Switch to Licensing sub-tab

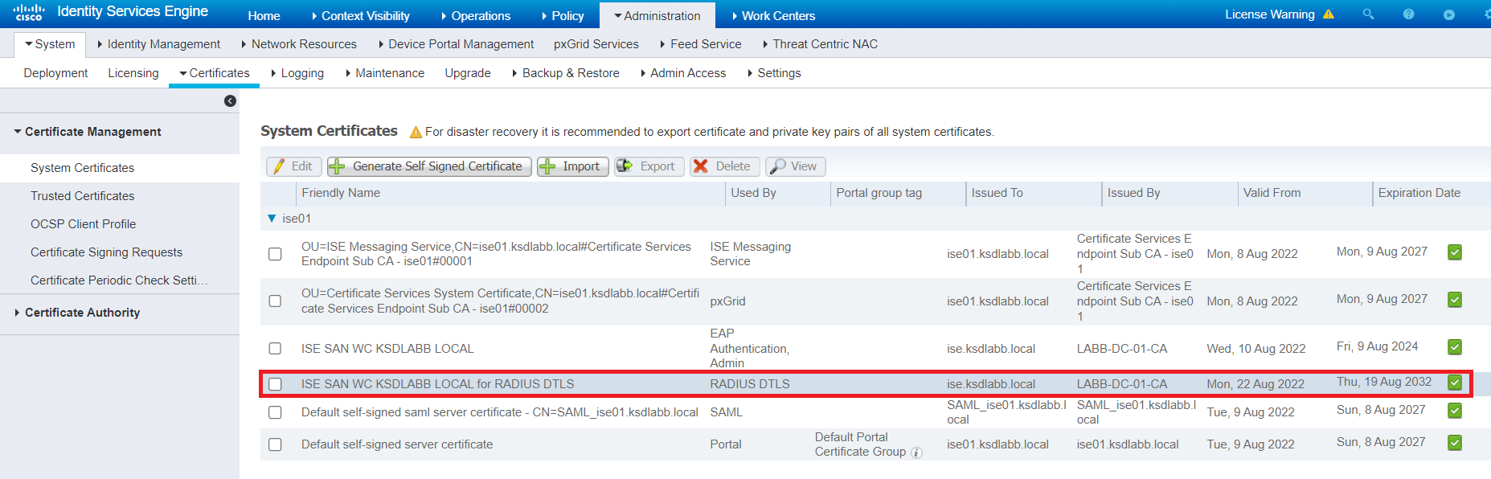point(133,73)
